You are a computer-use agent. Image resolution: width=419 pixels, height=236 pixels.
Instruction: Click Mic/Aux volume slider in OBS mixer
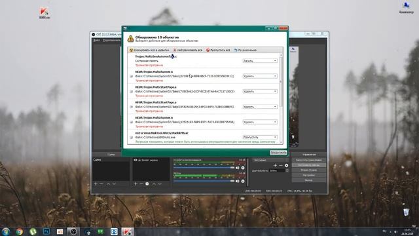pos(204,181)
